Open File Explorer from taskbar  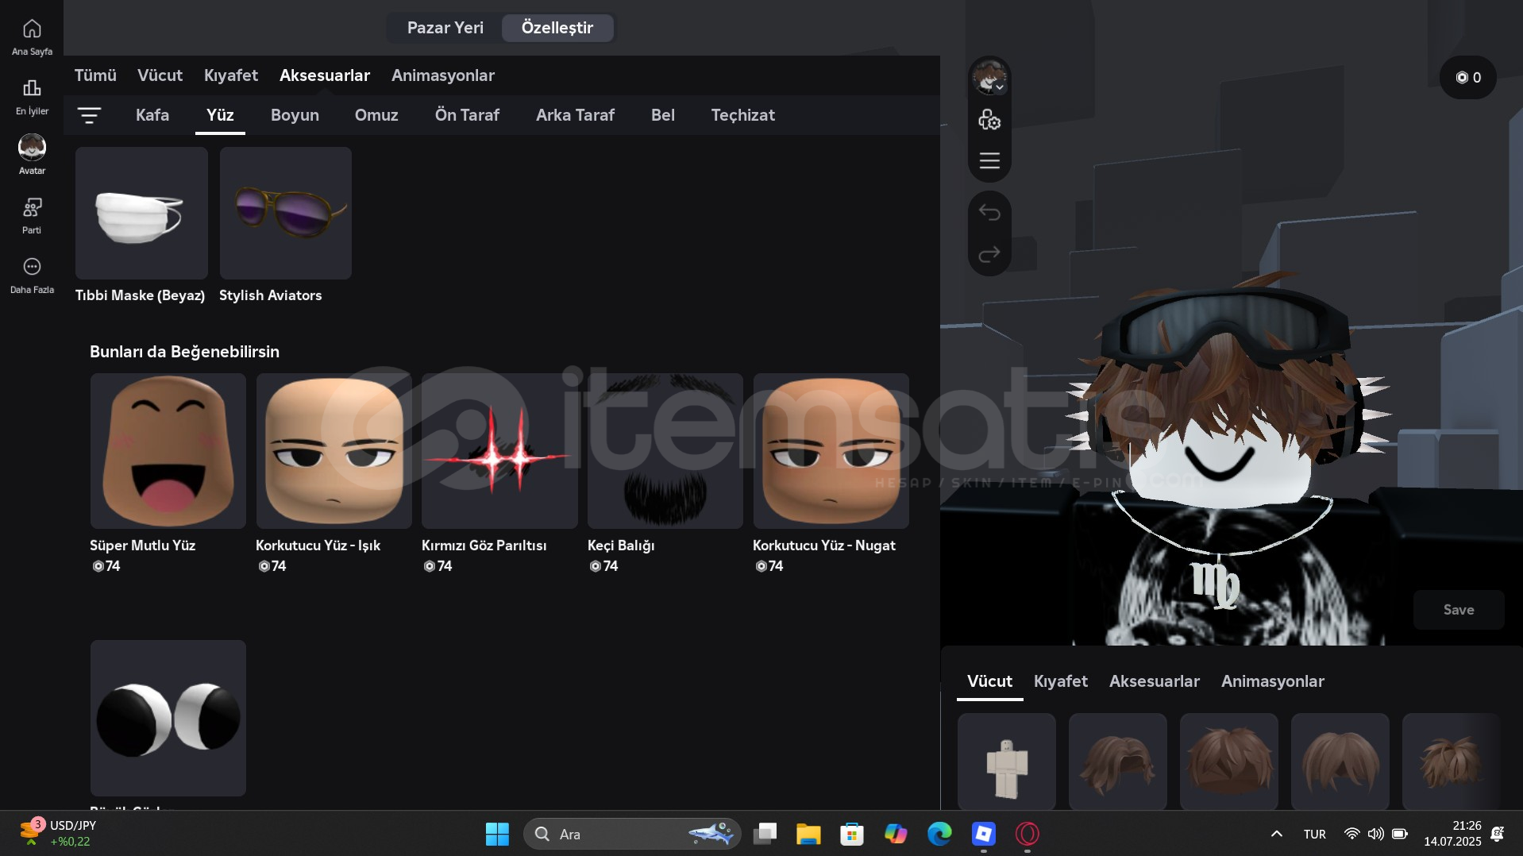click(808, 834)
